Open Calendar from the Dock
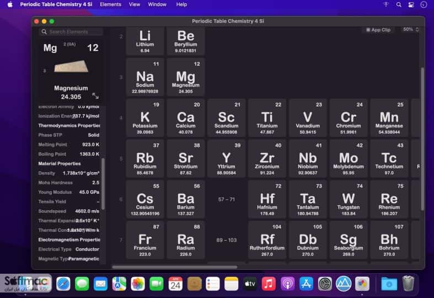This screenshot has height=298, width=434. pyautogui.click(x=175, y=284)
